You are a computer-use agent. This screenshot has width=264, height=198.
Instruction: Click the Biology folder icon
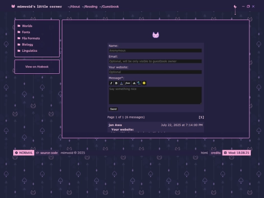[19, 44]
